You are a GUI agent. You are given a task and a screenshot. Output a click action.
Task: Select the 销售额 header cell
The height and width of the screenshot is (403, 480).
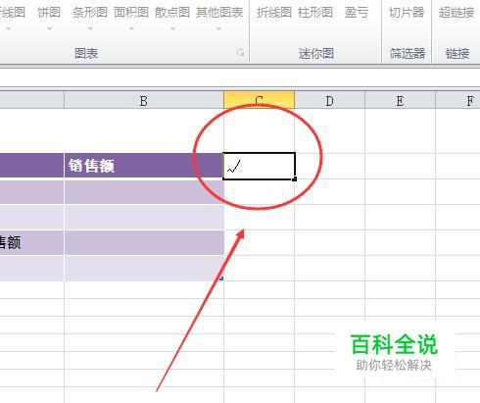144,166
